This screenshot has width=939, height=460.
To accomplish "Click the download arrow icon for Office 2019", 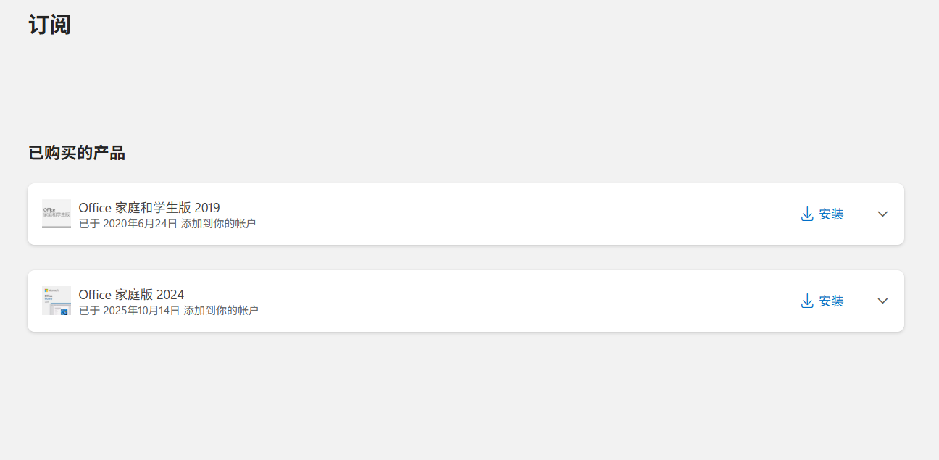I will pyautogui.click(x=807, y=214).
